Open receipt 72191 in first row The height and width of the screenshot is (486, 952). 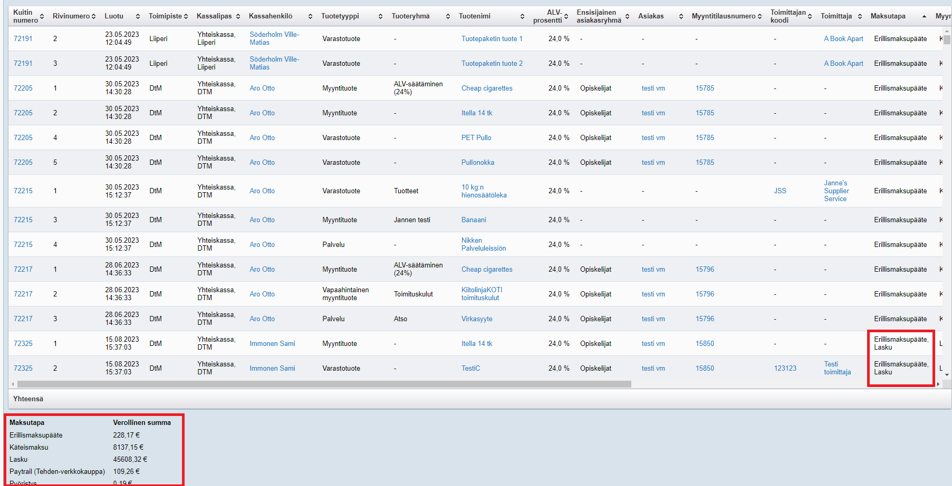point(23,38)
